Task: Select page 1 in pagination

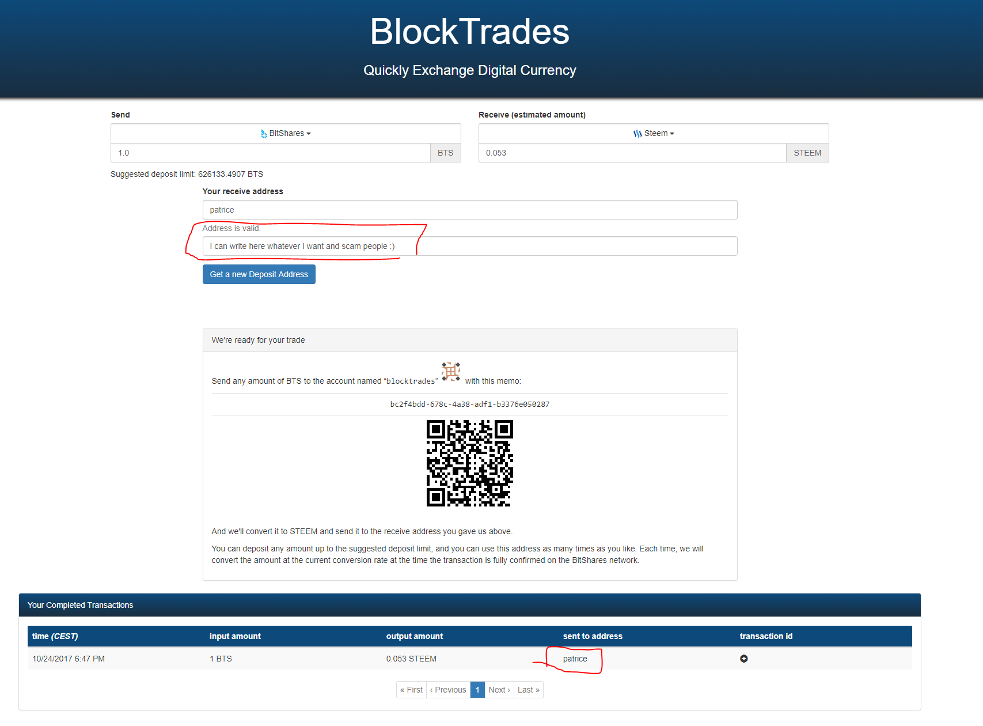Action: pos(477,690)
